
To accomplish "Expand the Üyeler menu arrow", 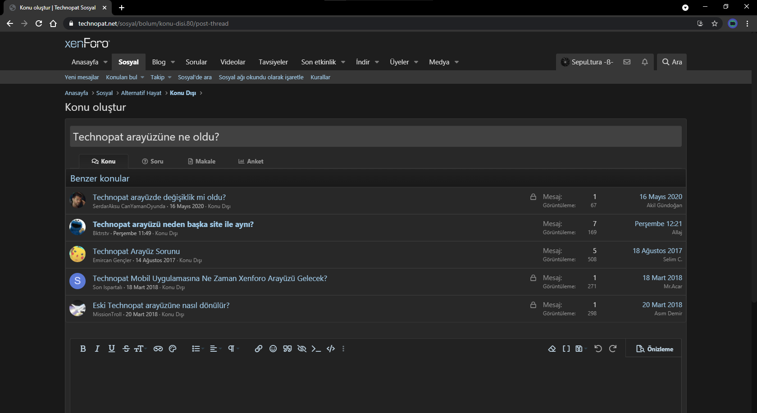I will pyautogui.click(x=416, y=62).
